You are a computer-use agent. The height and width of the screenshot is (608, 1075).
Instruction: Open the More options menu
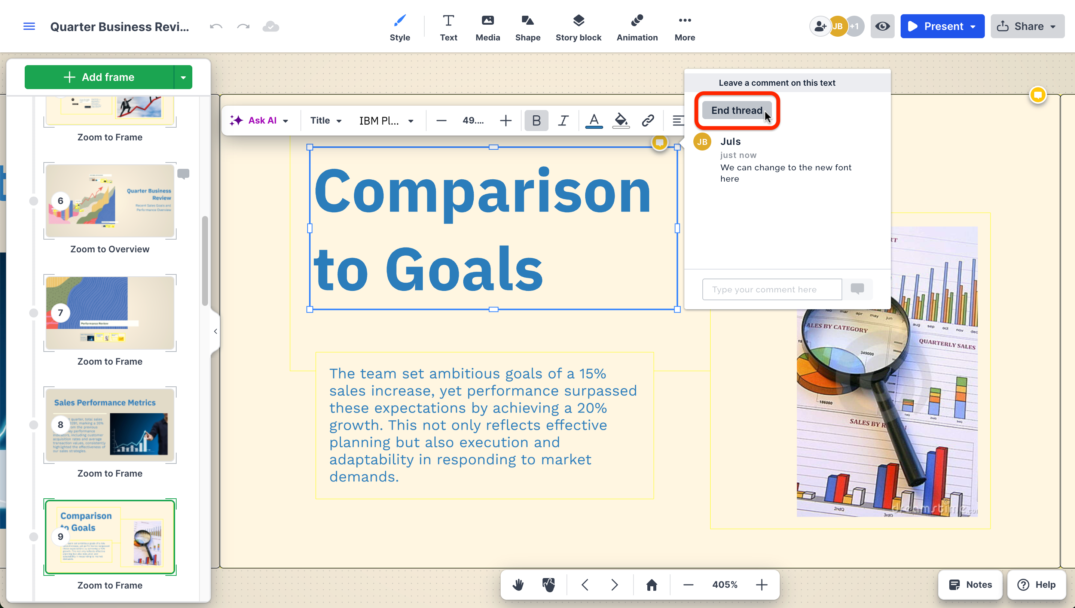684,28
